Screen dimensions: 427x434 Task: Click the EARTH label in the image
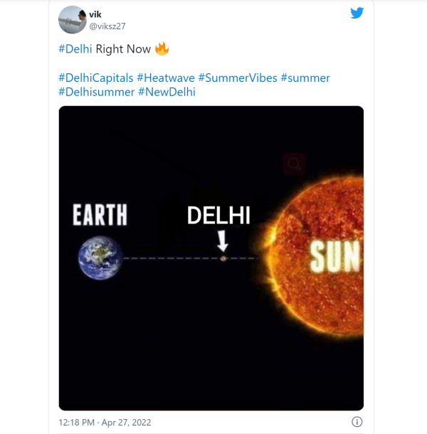pyautogui.click(x=100, y=214)
